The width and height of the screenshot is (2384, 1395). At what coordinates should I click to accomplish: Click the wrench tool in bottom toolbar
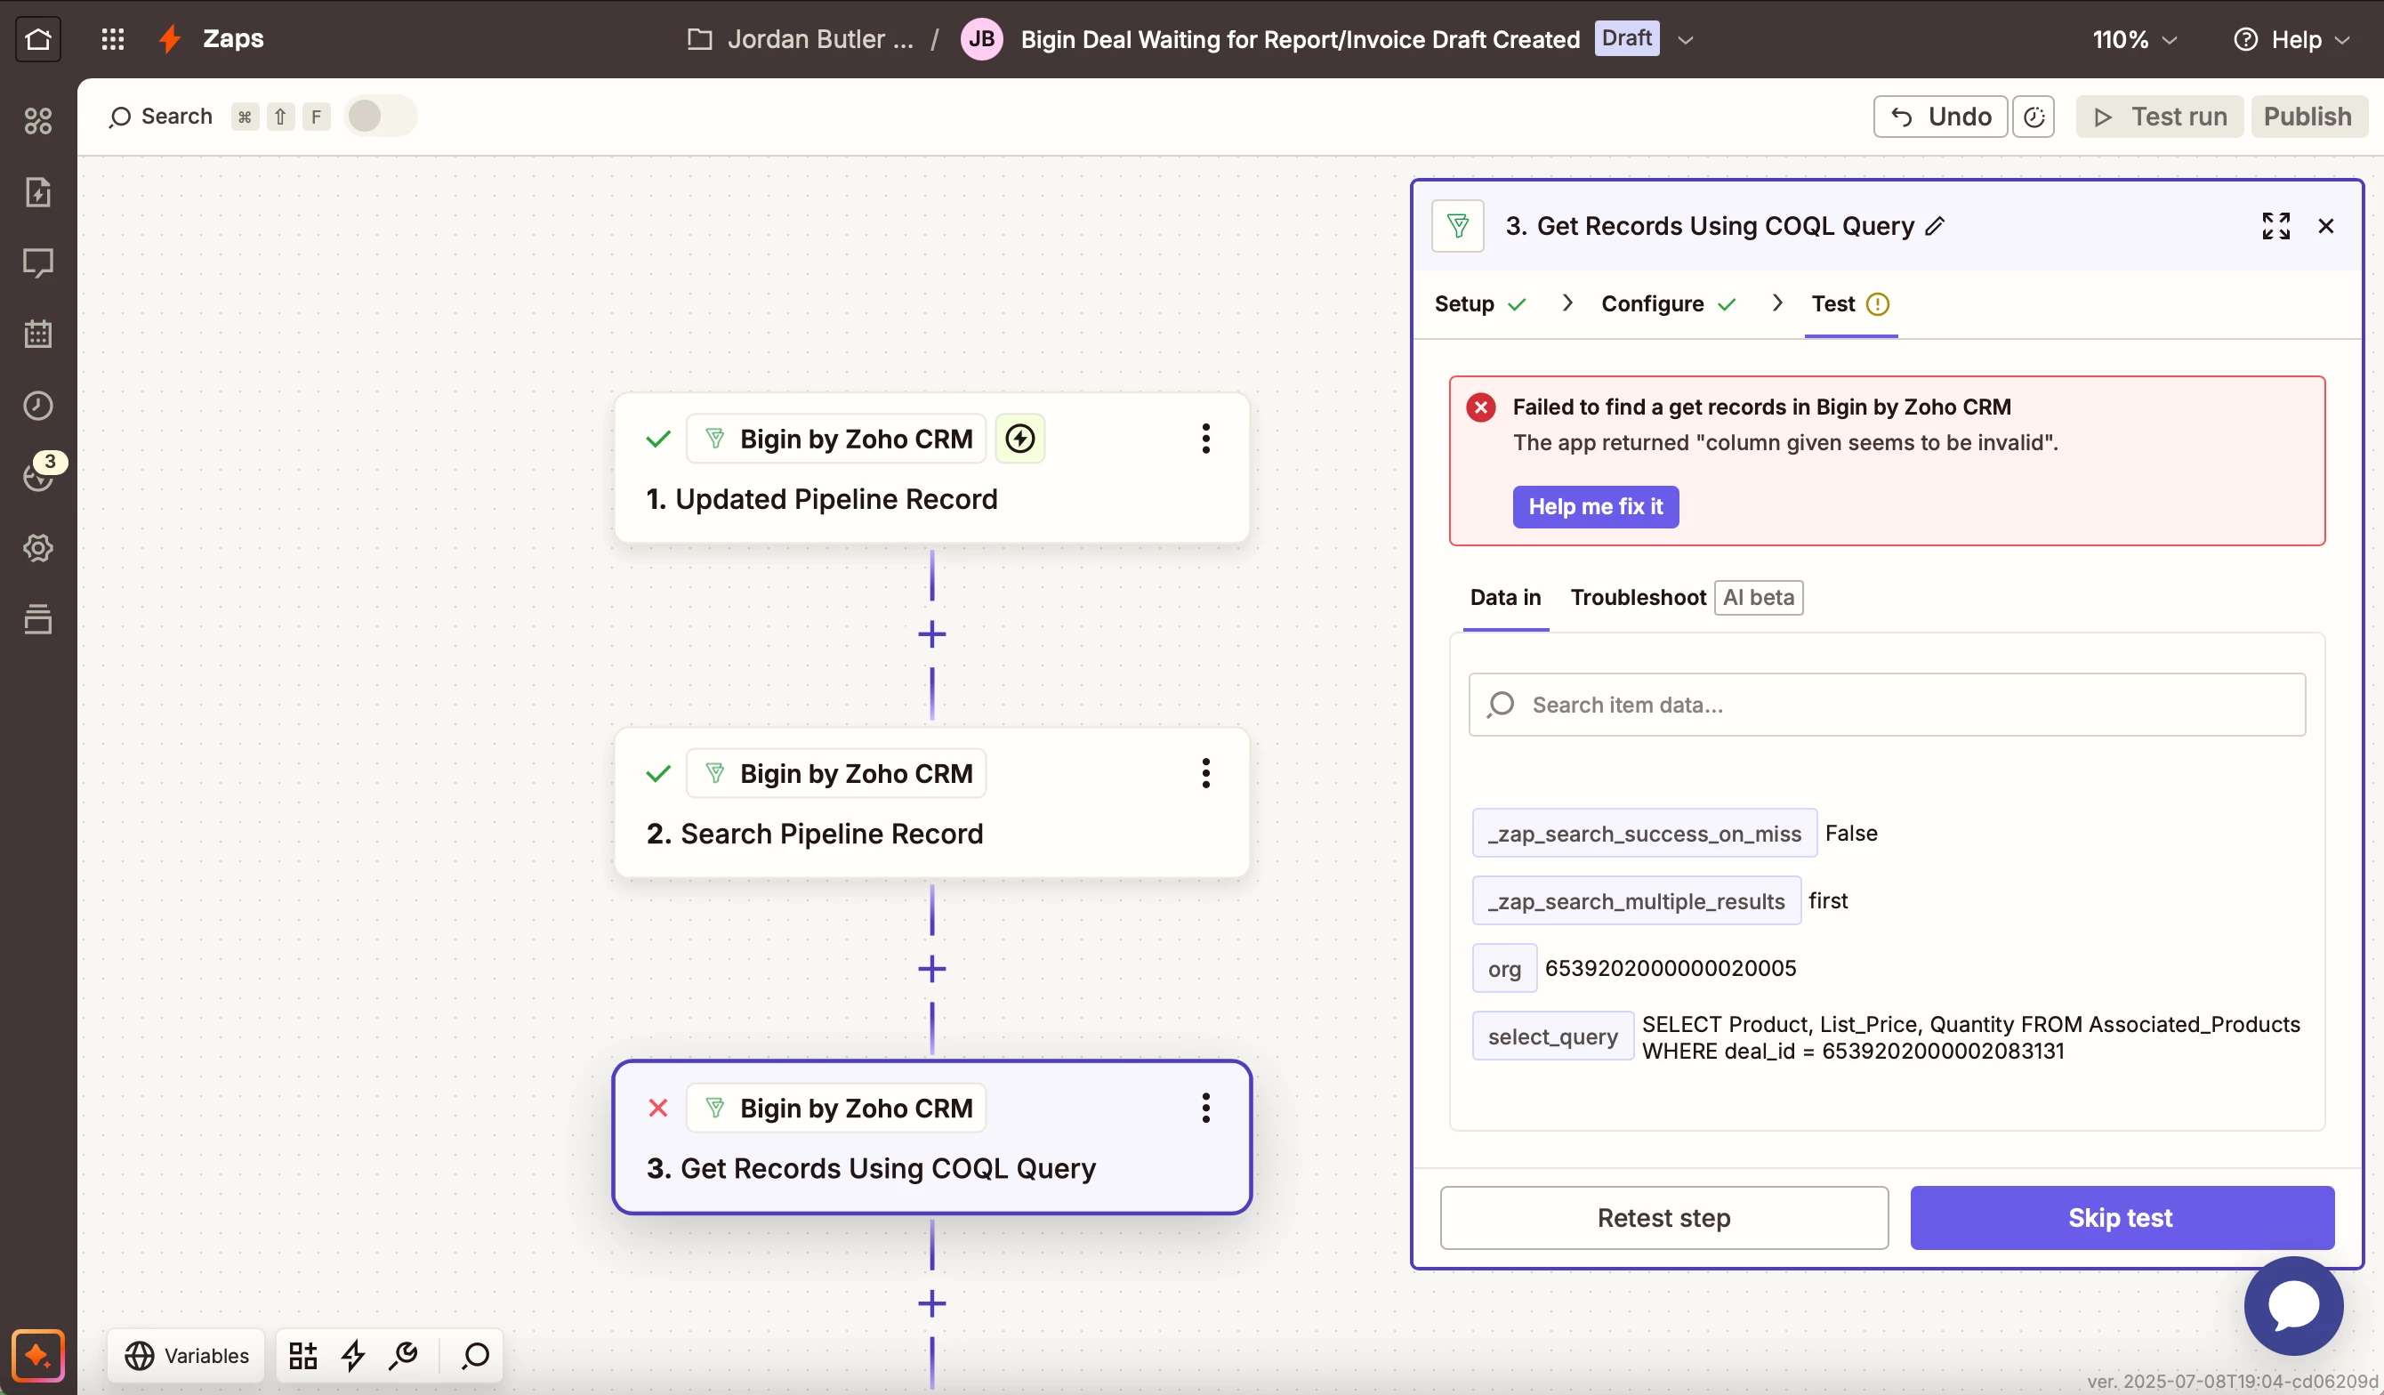(404, 1355)
